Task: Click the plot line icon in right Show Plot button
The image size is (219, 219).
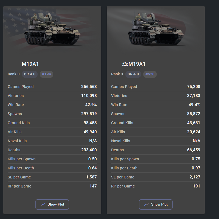Action: click(x=147, y=204)
